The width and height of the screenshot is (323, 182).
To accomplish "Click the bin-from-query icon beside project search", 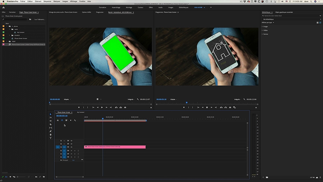I will 30,19.
